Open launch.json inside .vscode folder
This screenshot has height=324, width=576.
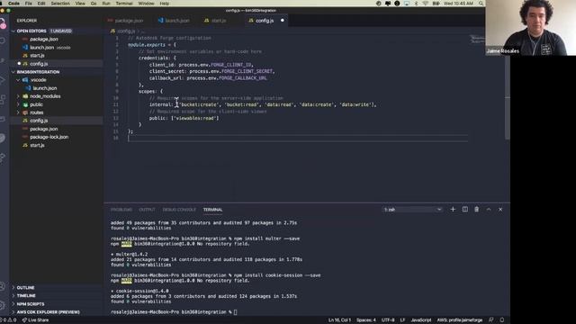(44, 88)
